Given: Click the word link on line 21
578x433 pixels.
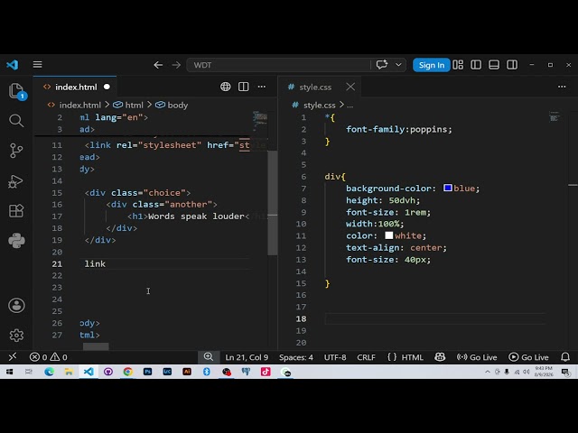Looking at the screenshot, I should point(95,263).
